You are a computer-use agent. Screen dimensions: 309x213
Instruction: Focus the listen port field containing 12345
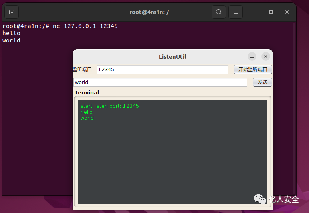pyautogui.click(x=162, y=70)
